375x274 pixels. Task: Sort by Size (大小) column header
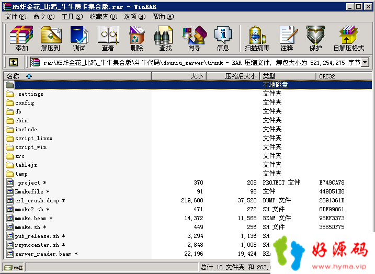(x=179, y=76)
